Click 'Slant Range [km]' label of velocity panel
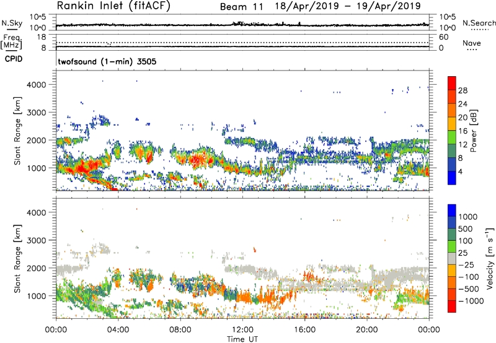 pos(17,258)
